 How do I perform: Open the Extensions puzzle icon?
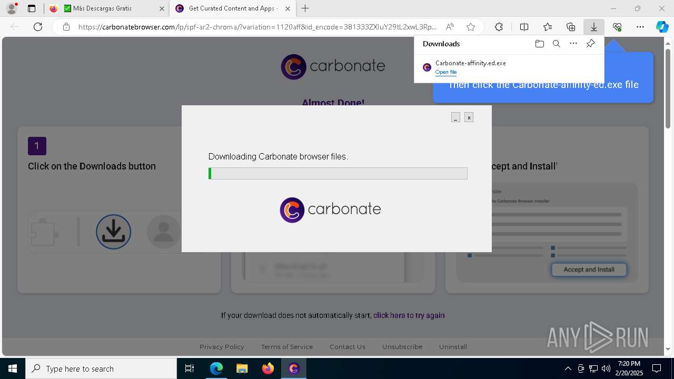click(499, 27)
